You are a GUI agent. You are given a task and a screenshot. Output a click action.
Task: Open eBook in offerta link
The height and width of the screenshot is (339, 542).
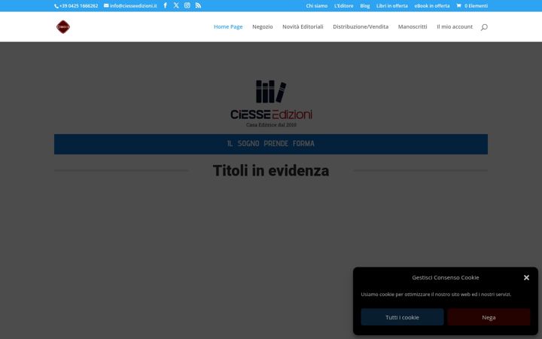432,6
